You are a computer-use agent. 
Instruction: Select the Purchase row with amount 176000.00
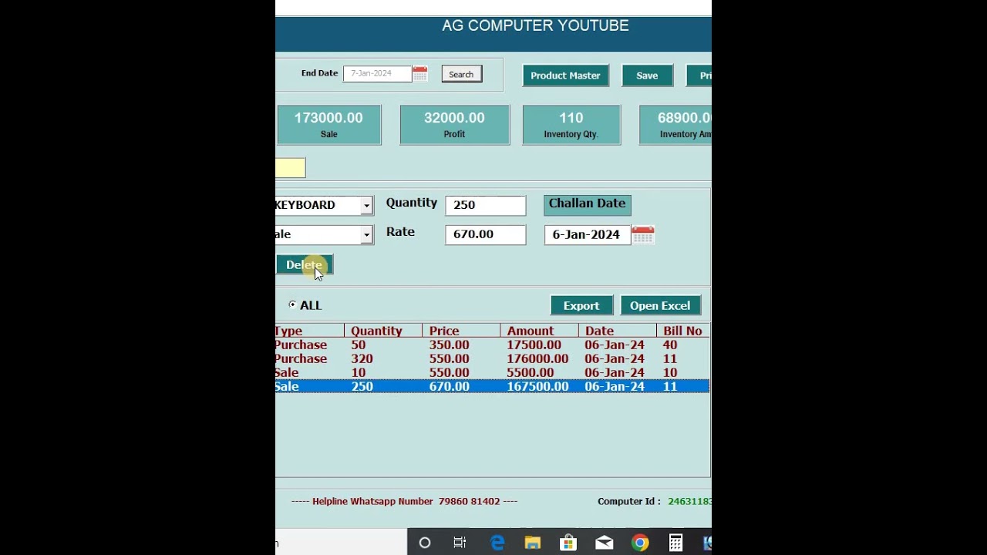pyautogui.click(x=492, y=358)
